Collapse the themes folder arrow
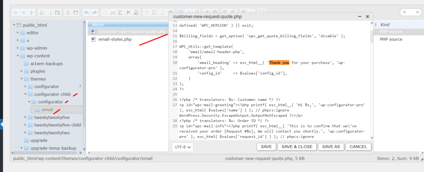This screenshot has height=172, width=424. [22, 79]
